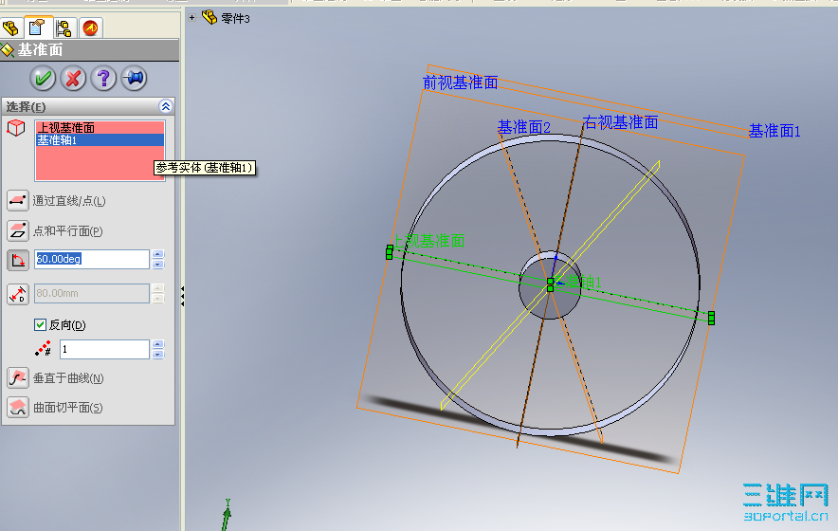Click the 零件3 part icon in viewport
This screenshot has height=531, width=838.
point(209,18)
